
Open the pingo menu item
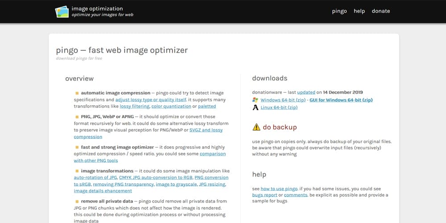[x=339, y=11]
